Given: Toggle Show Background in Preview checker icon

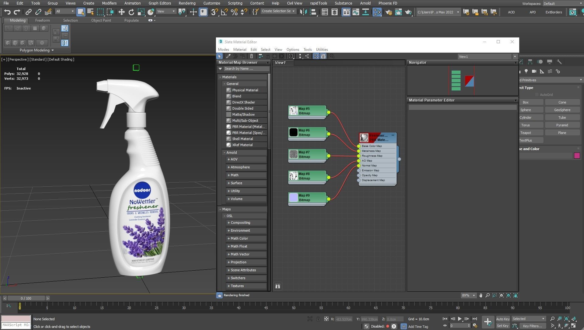Looking at the screenshot, I should click(282, 56).
